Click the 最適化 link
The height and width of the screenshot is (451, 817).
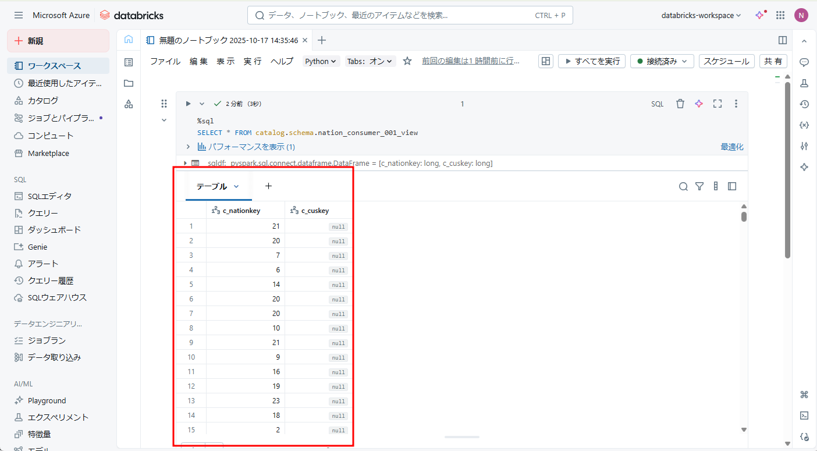click(x=731, y=147)
